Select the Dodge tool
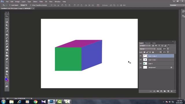The height and width of the screenshot is (104, 185). point(7,56)
